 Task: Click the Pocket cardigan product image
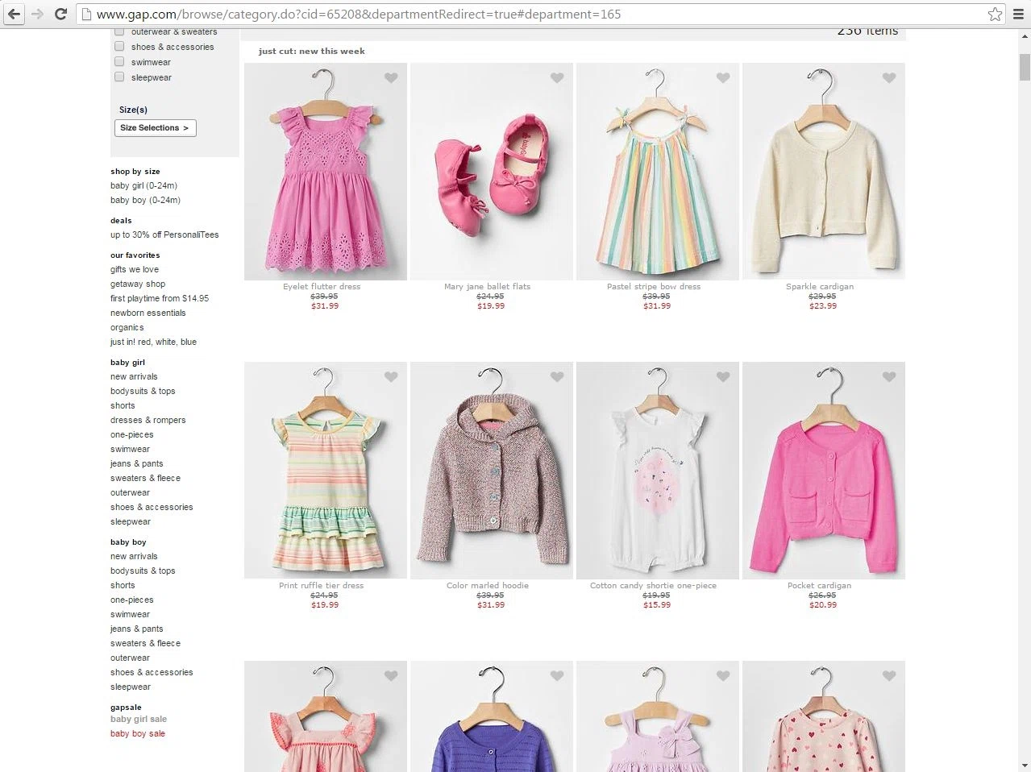click(823, 471)
